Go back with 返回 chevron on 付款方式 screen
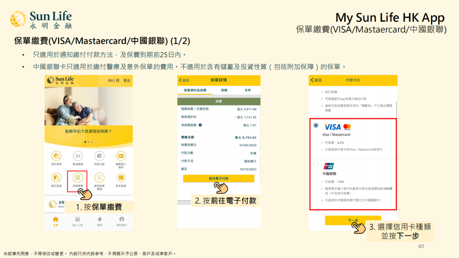Viewport: 459px width, 258px height. coord(316,80)
